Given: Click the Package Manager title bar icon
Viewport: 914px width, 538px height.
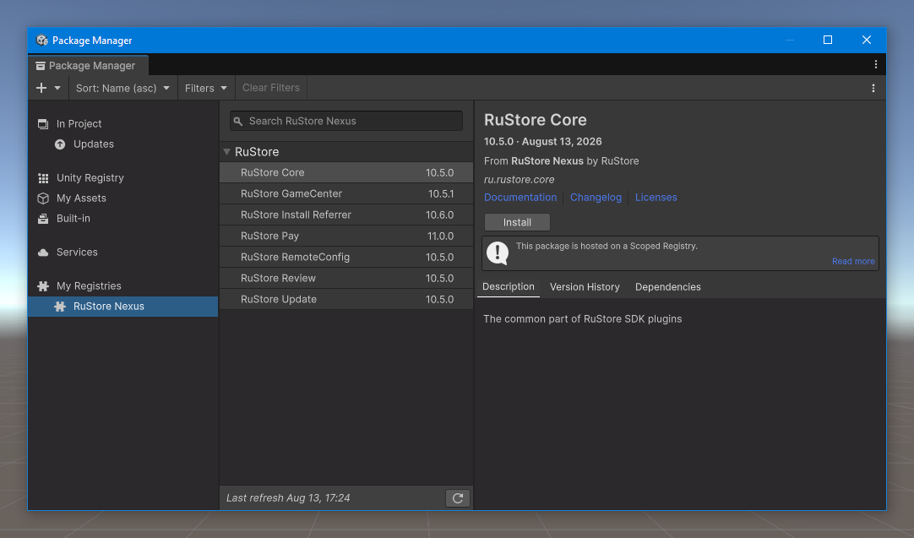Looking at the screenshot, I should pos(42,41).
